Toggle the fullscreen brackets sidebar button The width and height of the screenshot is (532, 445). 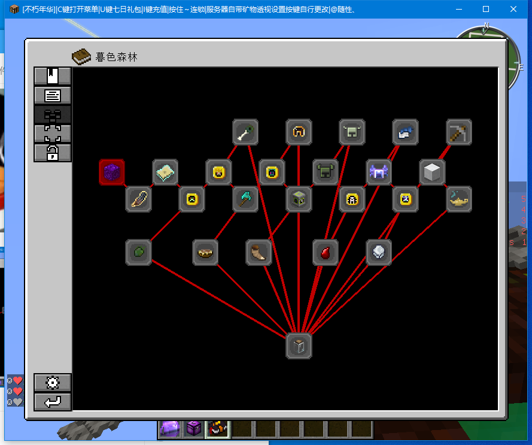tap(53, 134)
